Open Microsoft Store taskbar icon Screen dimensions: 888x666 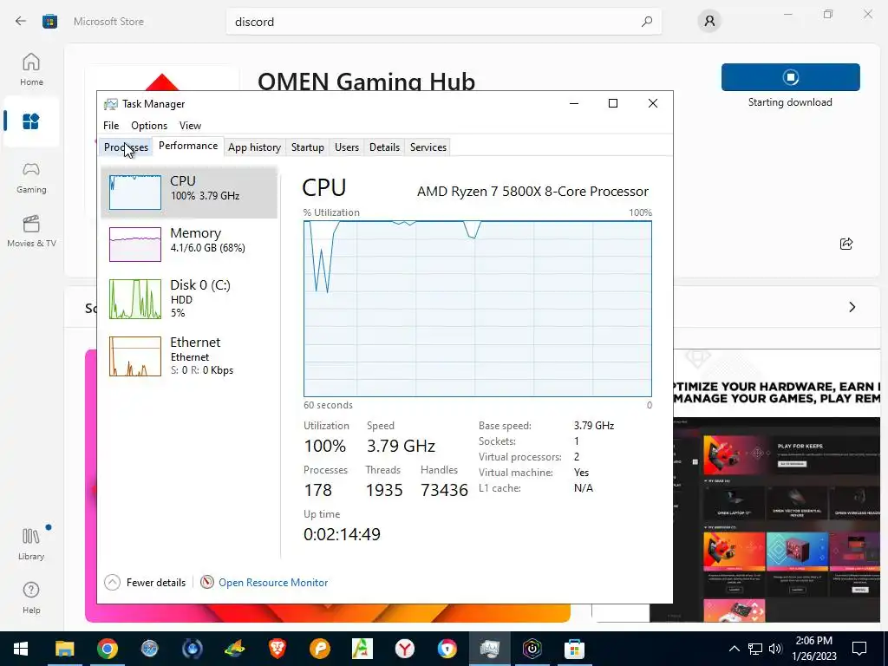(574, 649)
